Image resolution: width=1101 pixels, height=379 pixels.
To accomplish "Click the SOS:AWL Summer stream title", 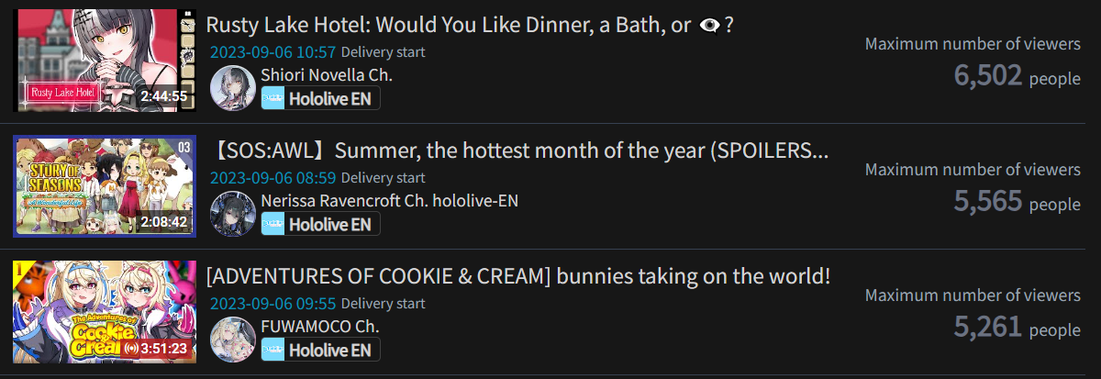I will pyautogui.click(x=517, y=150).
